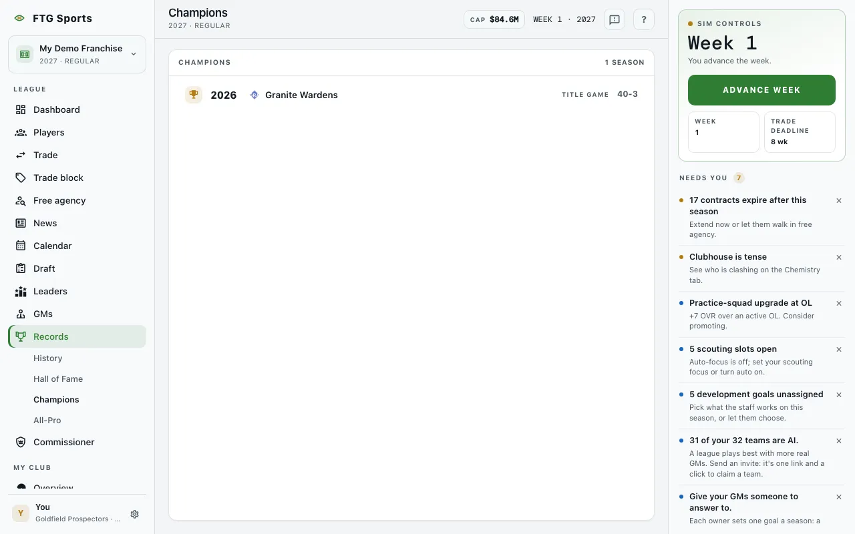This screenshot has width=855, height=534.
Task: Click the 2026 season year text
Action: [x=223, y=95]
